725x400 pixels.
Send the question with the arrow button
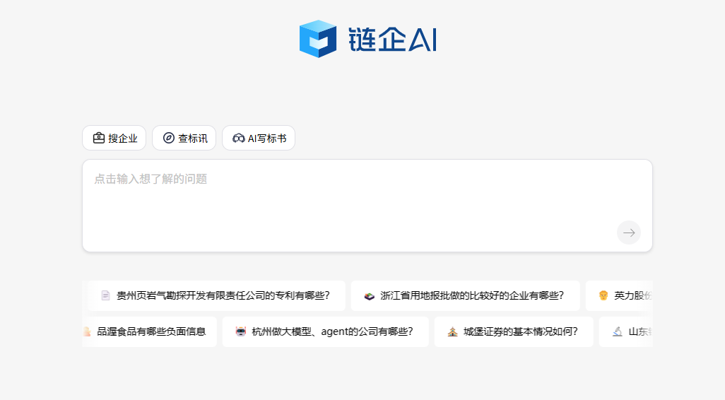[x=629, y=233]
